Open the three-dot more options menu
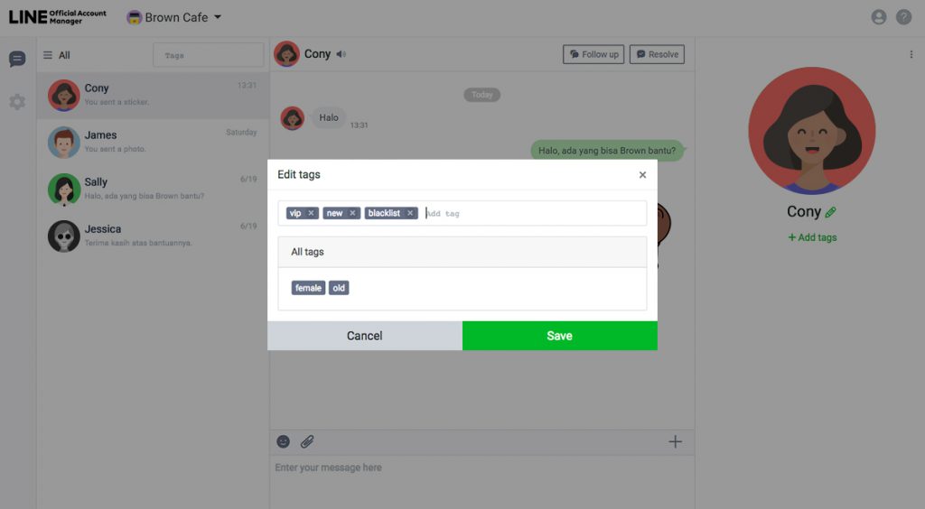The width and height of the screenshot is (925, 509). [911, 55]
